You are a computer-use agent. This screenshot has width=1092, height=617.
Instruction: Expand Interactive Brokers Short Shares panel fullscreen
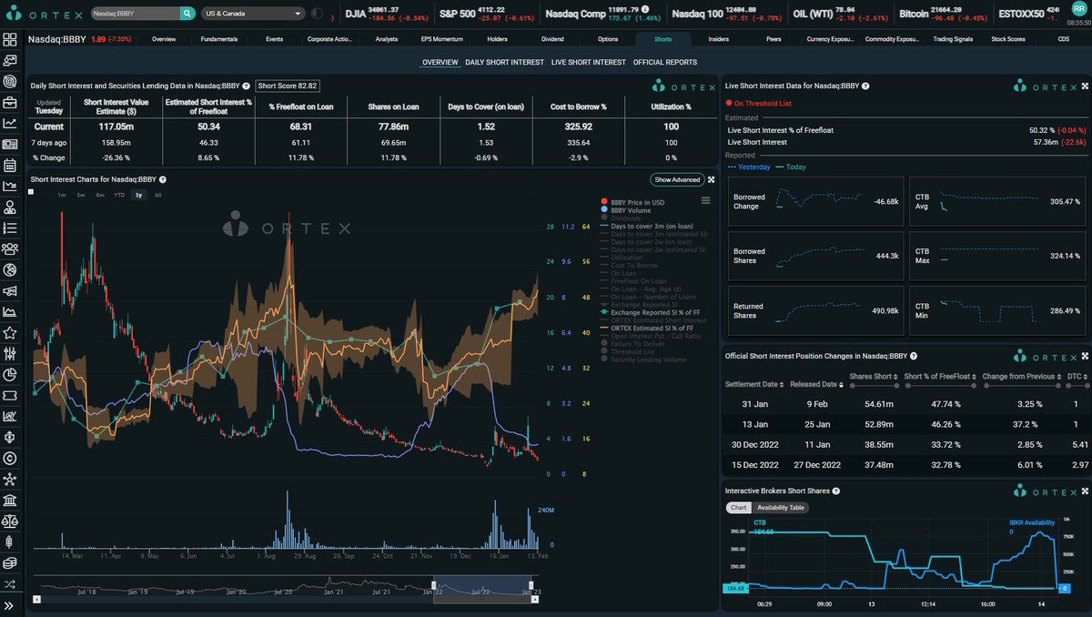pyautogui.click(x=1083, y=491)
